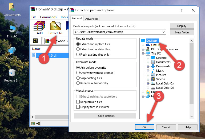Expand the Videos tree node
This screenshot has width=205, height=139.
click(x=148, y=79)
